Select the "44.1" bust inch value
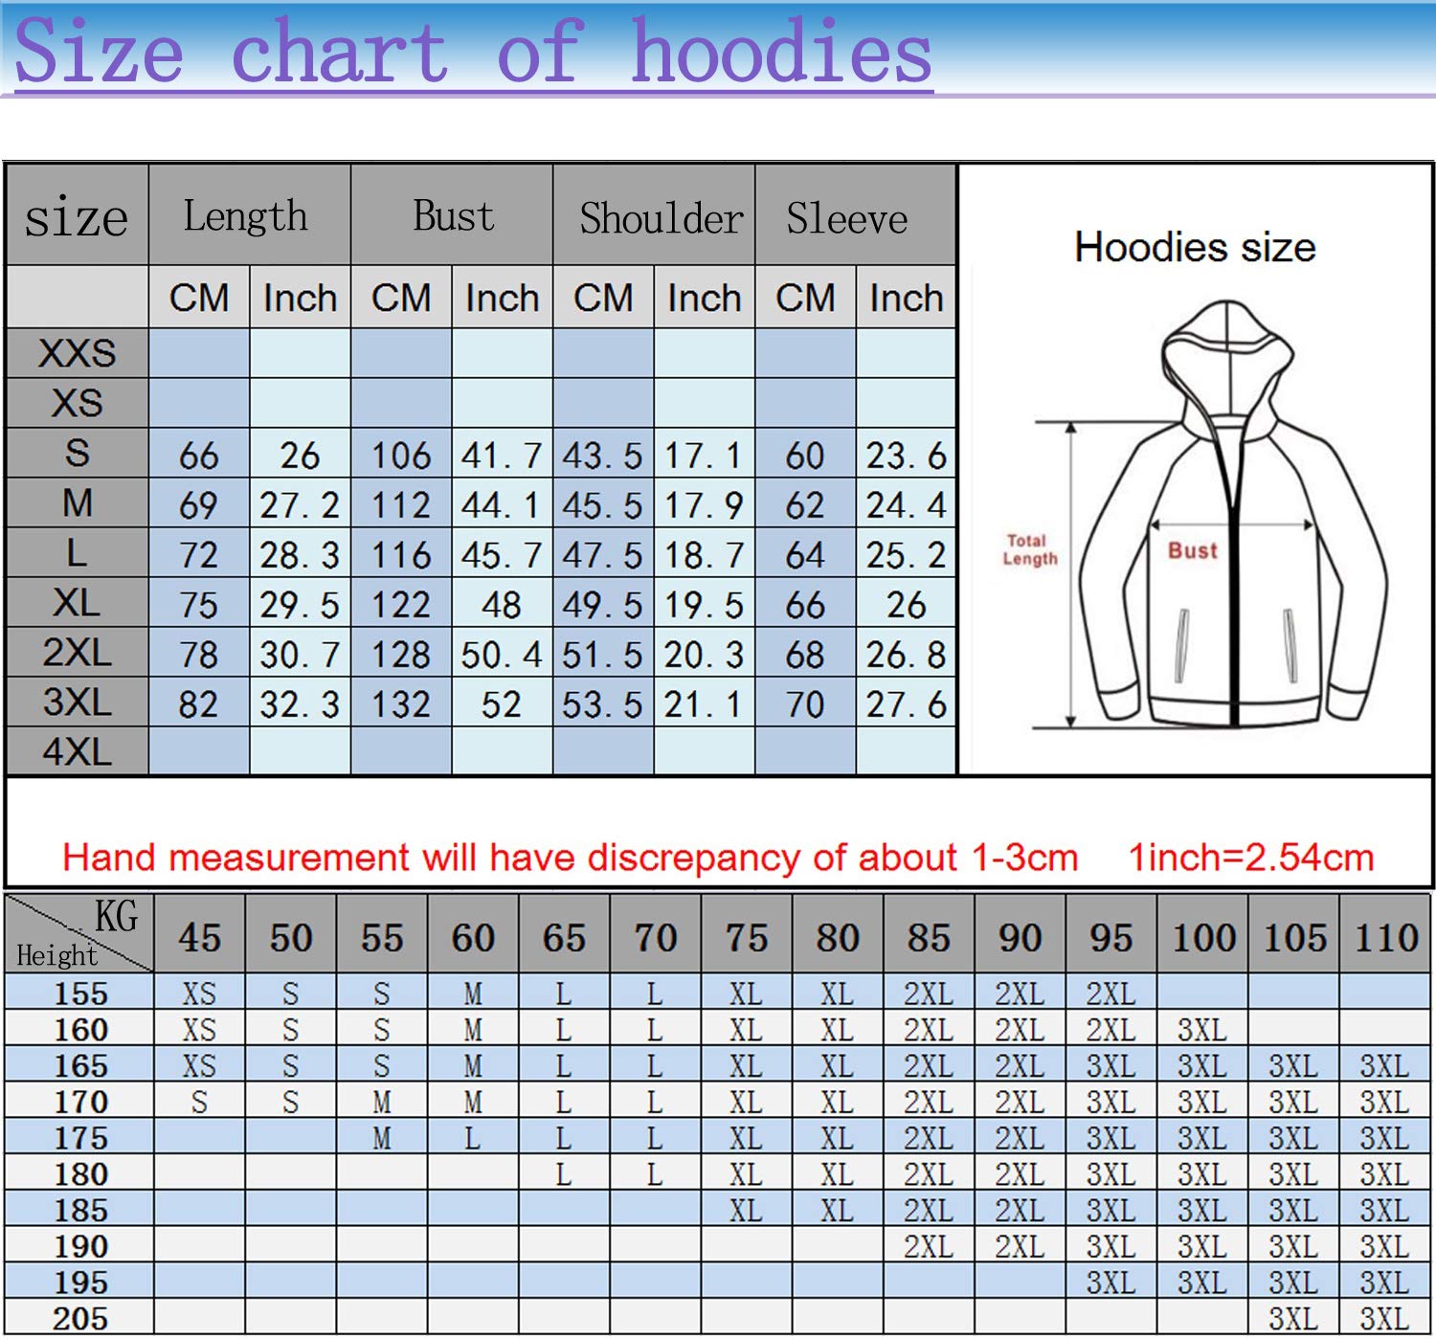 point(502,504)
